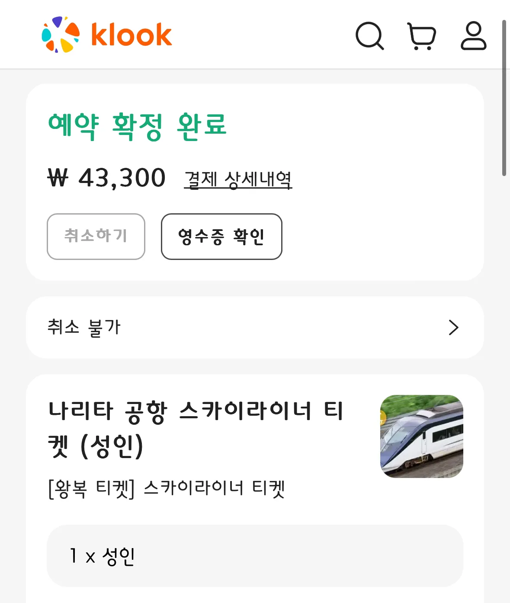
Task: Open the 결제 상세내역 link
Action: tap(238, 179)
